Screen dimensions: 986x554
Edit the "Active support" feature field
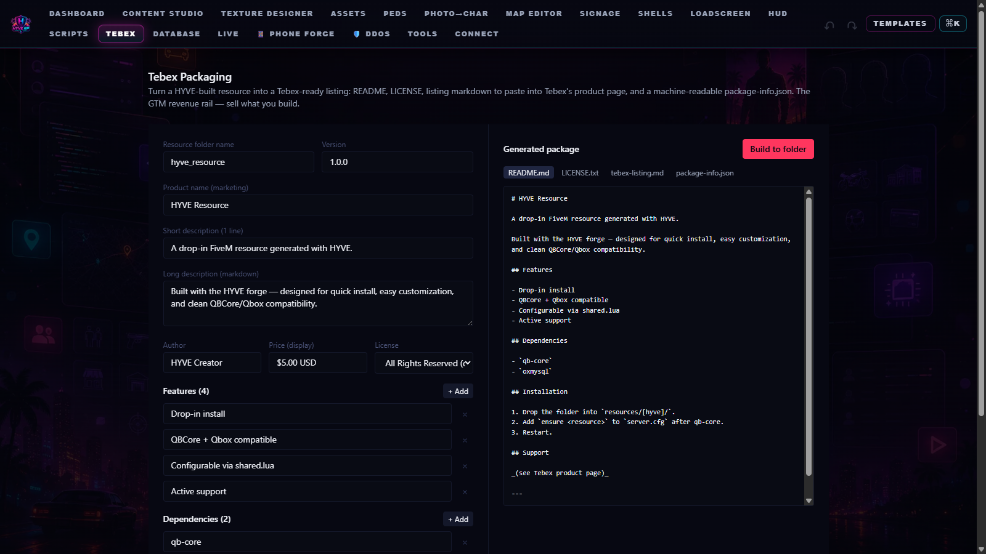(x=308, y=491)
